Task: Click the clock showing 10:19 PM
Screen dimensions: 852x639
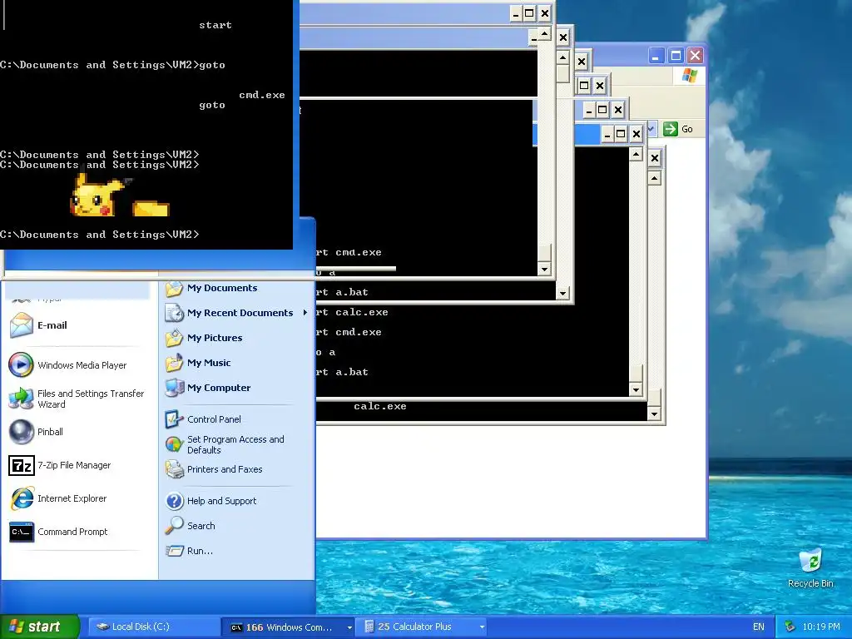Action: (x=821, y=627)
